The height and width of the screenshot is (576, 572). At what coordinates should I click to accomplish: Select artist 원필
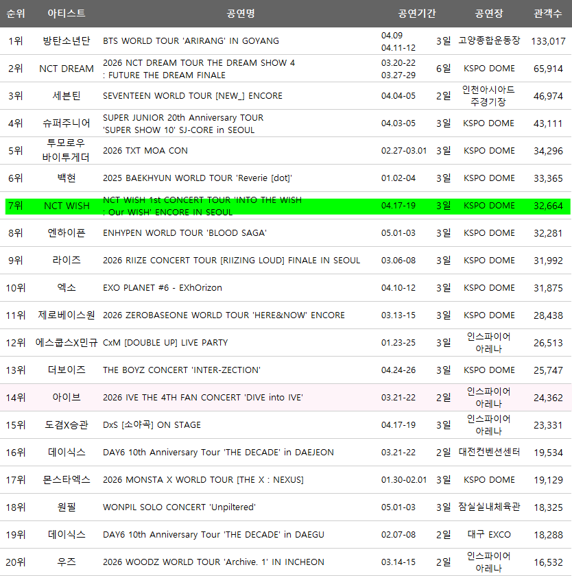point(67,507)
